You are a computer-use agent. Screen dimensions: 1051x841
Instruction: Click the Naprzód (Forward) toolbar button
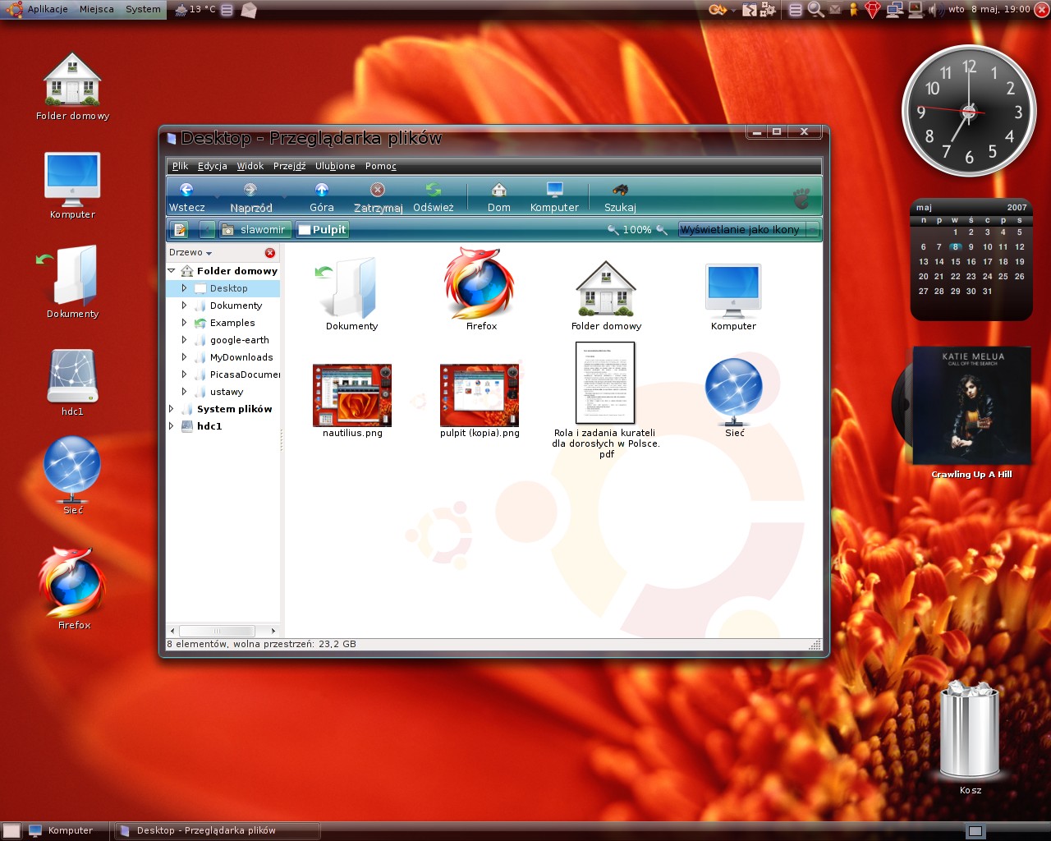pos(250,197)
